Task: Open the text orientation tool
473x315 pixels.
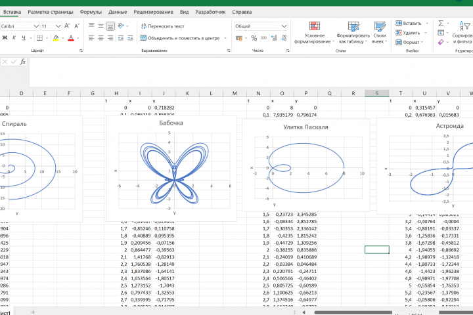Action: coord(121,26)
